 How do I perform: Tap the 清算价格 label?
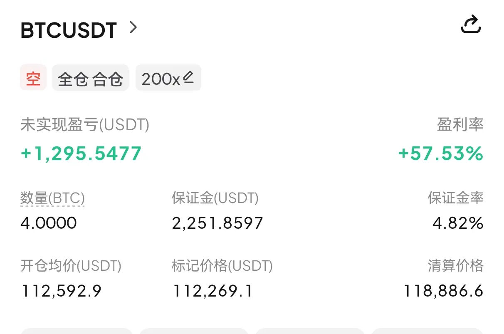(x=456, y=265)
